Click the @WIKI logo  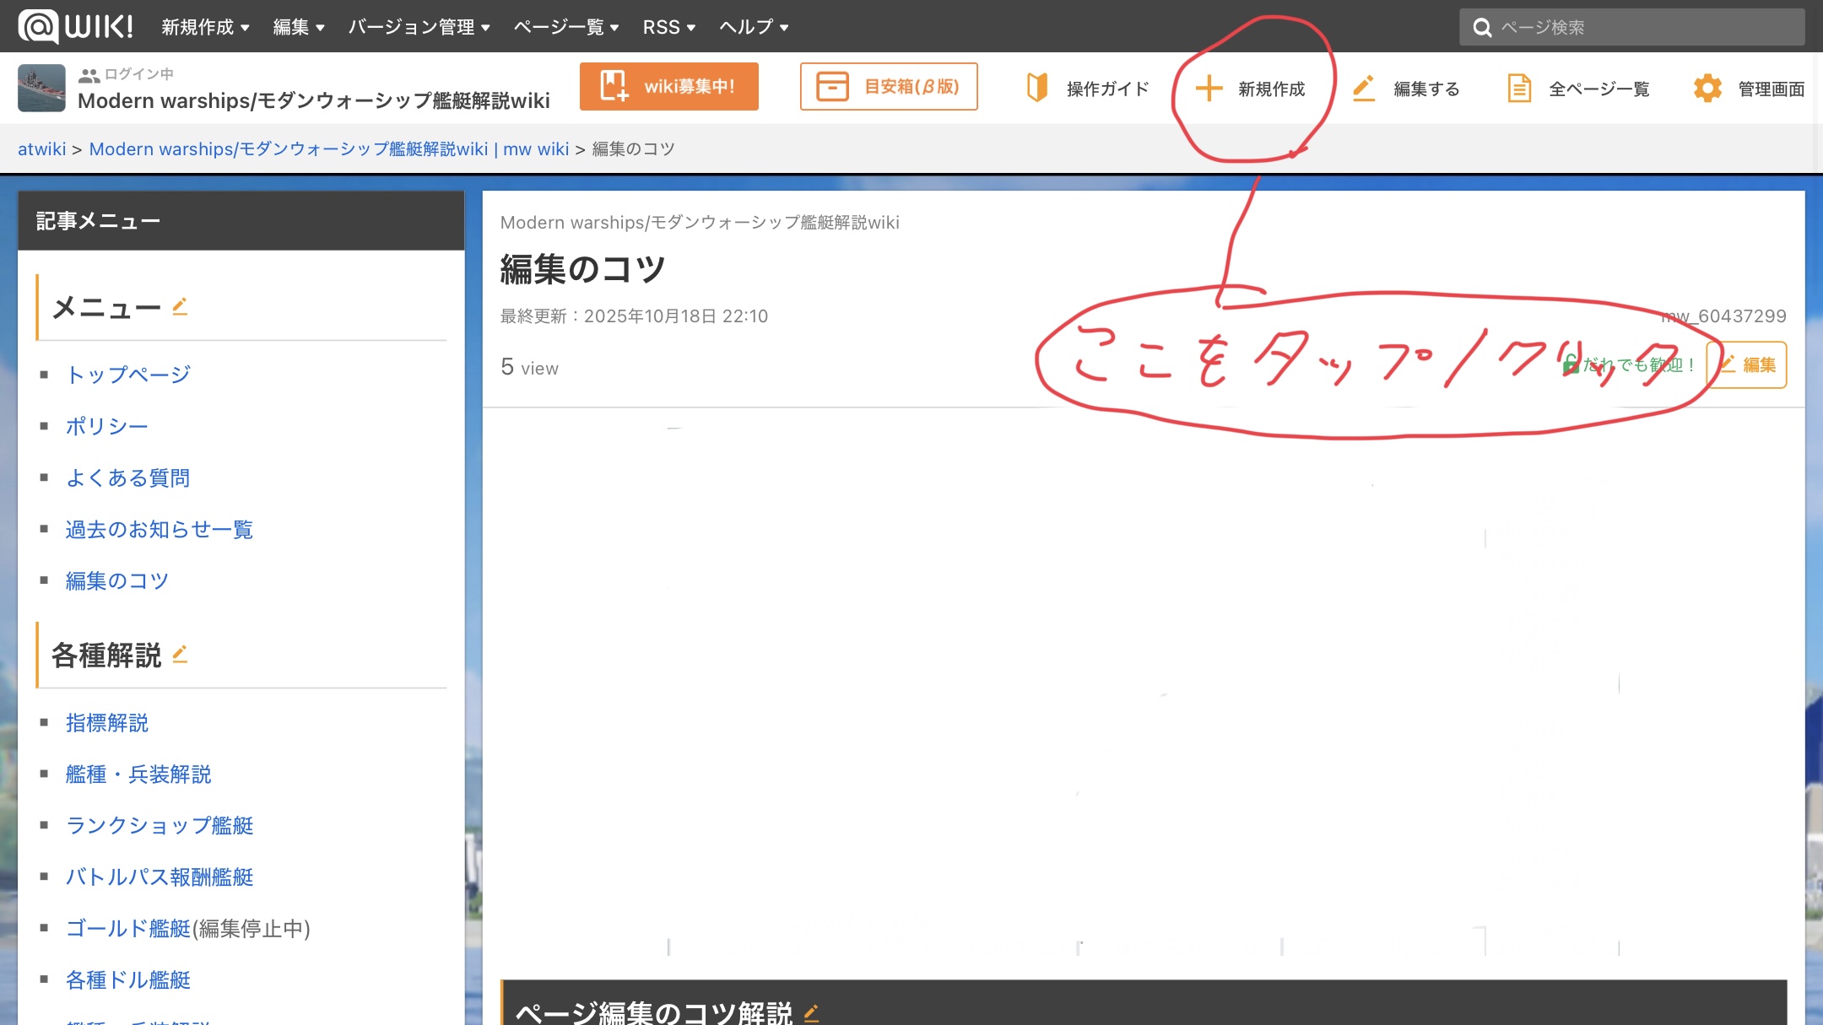pyautogui.click(x=76, y=26)
